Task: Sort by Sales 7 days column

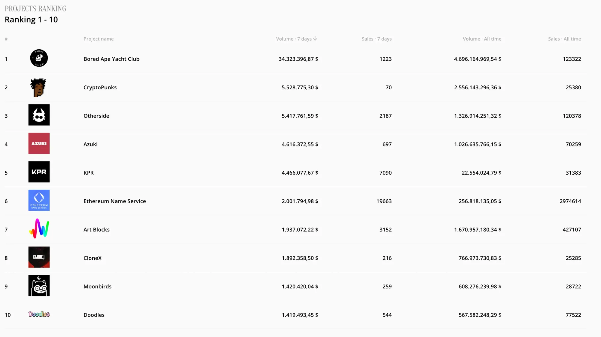Action: [377, 39]
